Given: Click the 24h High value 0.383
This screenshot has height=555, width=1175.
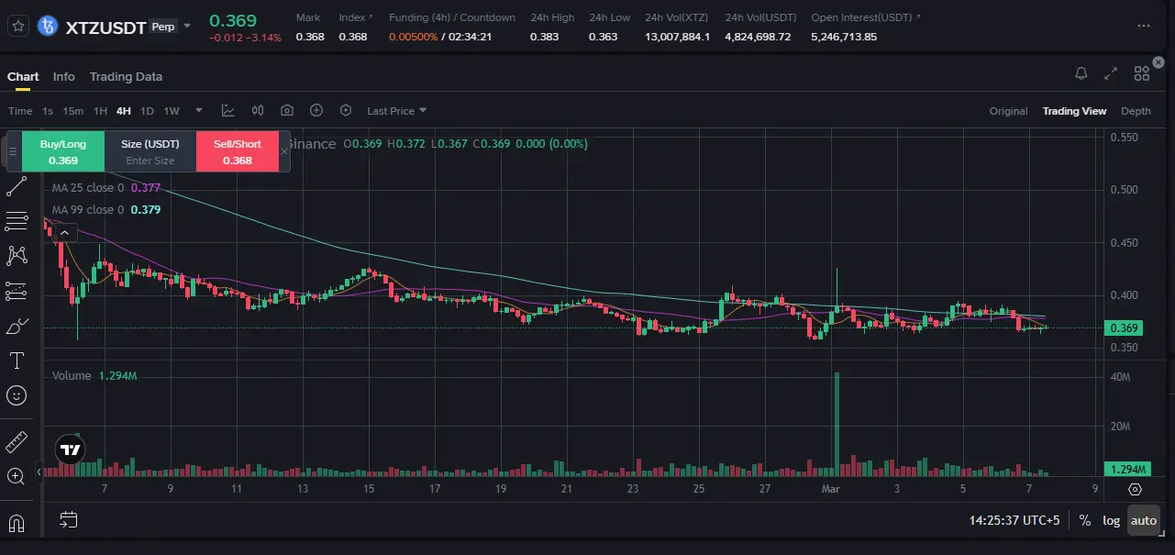Looking at the screenshot, I should (544, 37).
